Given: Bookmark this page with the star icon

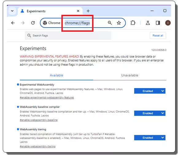Looking at the screenshot, I should 119,23.
